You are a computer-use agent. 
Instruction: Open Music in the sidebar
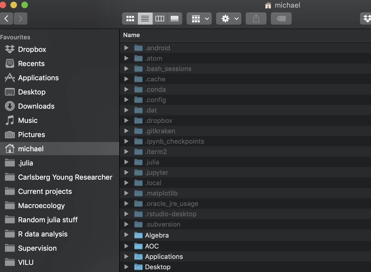coord(60,120)
